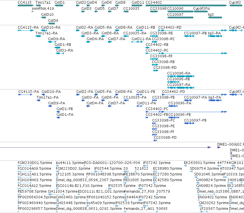Image resolution: width=244 pixels, height=213 pixels.
Task: Select the "Tim17a1" gene label
Action: click(x=43, y=3)
